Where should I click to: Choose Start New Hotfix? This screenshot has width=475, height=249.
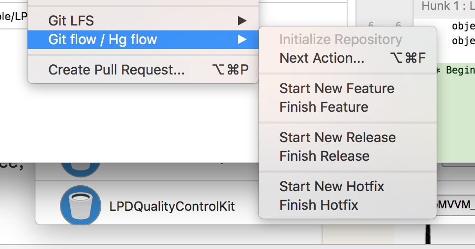pos(331,187)
